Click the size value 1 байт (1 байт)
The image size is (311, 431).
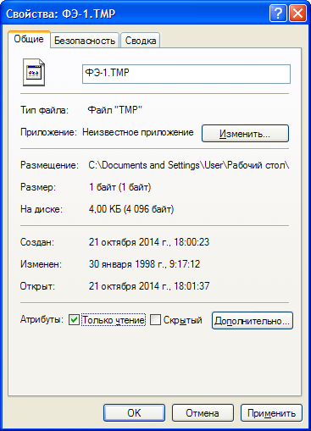tap(120, 187)
